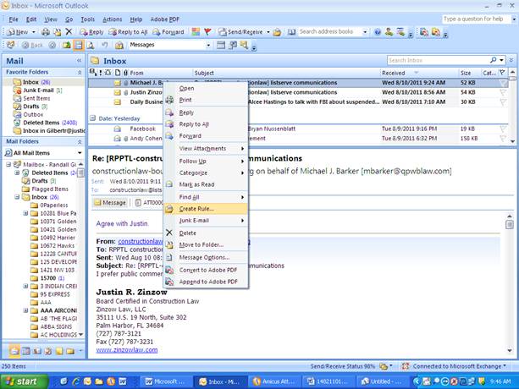This screenshot has height=389, width=519.
Task: Open Contacts from the navigation pane footer icons
Action: [36, 351]
